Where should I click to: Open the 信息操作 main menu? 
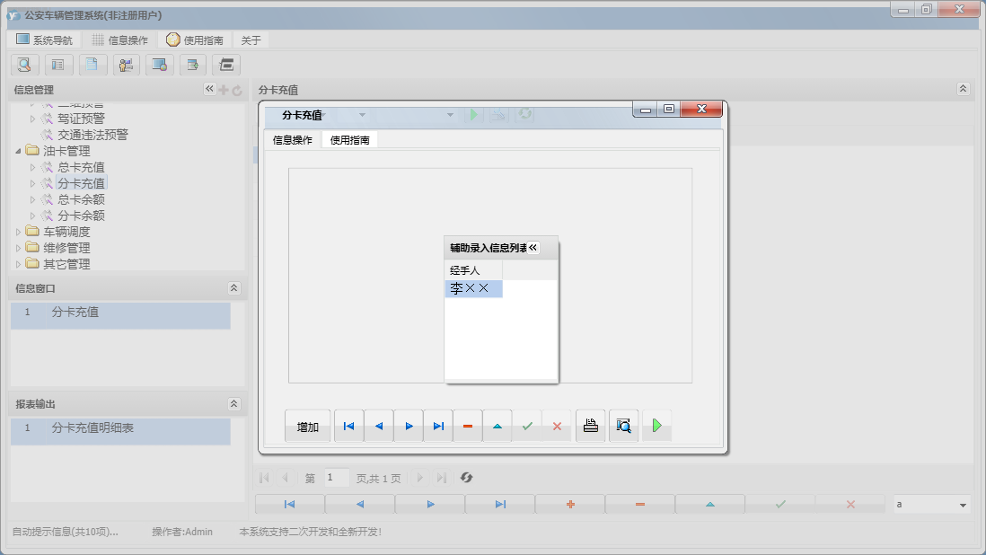point(120,40)
